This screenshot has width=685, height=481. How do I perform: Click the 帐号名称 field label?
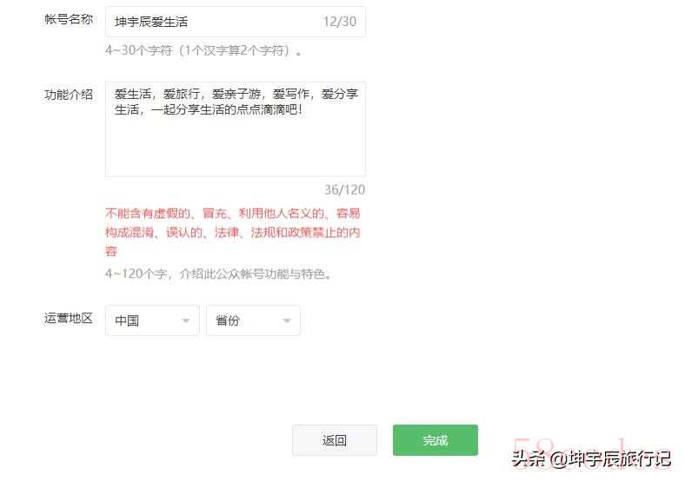[x=69, y=19]
